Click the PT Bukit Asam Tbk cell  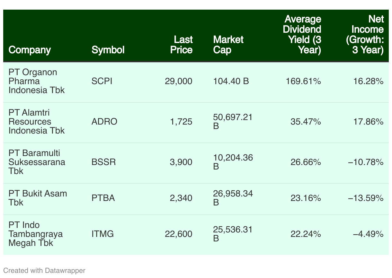click(x=38, y=198)
